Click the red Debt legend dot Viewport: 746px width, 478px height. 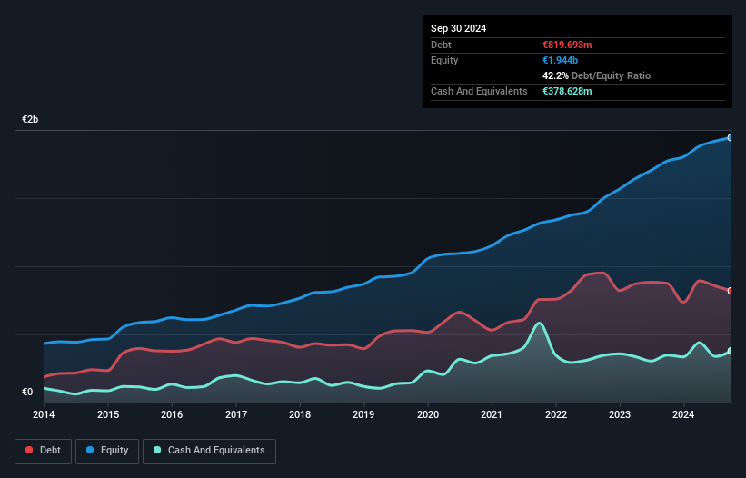point(29,450)
